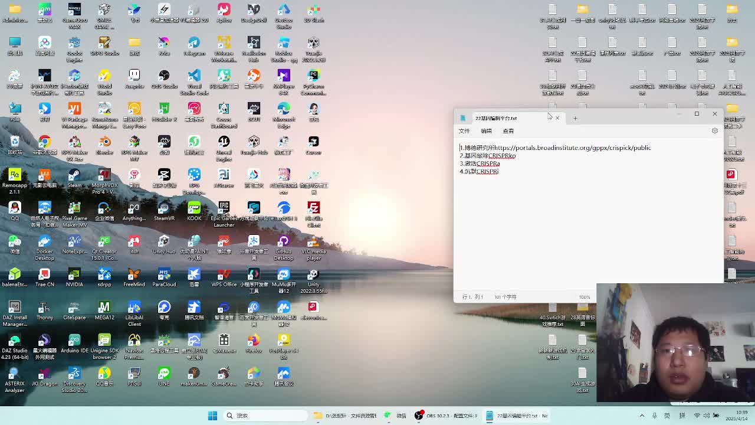
Task: Click the Windows Start button
Action: point(212,416)
